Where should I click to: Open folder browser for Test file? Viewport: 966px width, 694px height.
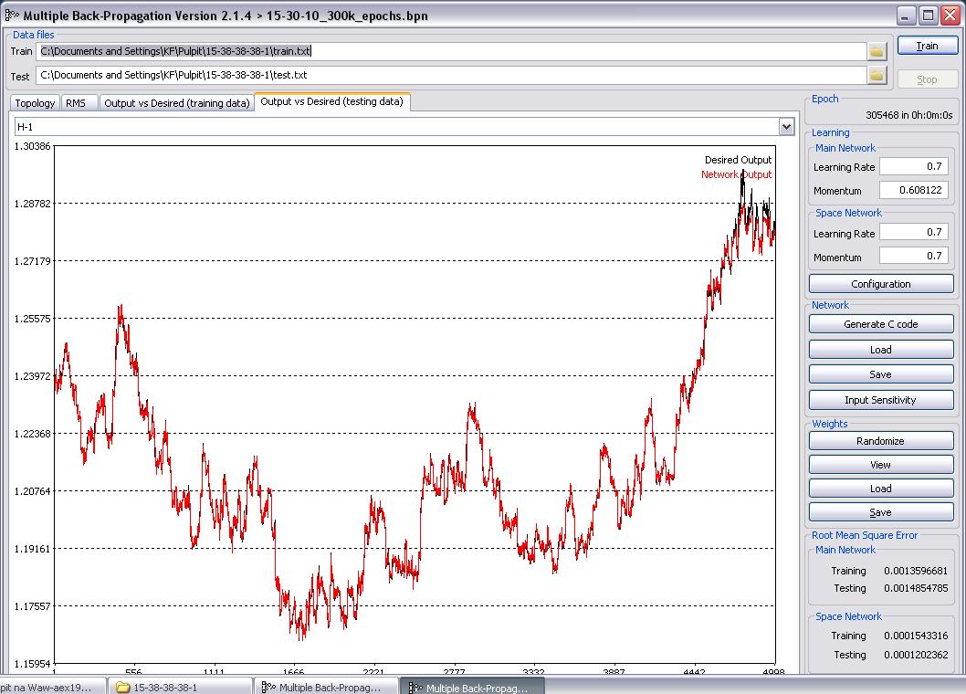tap(877, 75)
